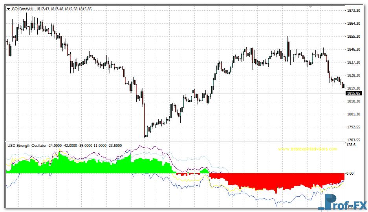The width and height of the screenshot is (368, 212).
Task: Click the 1801.30 price scale label
Action: (x=354, y=114)
